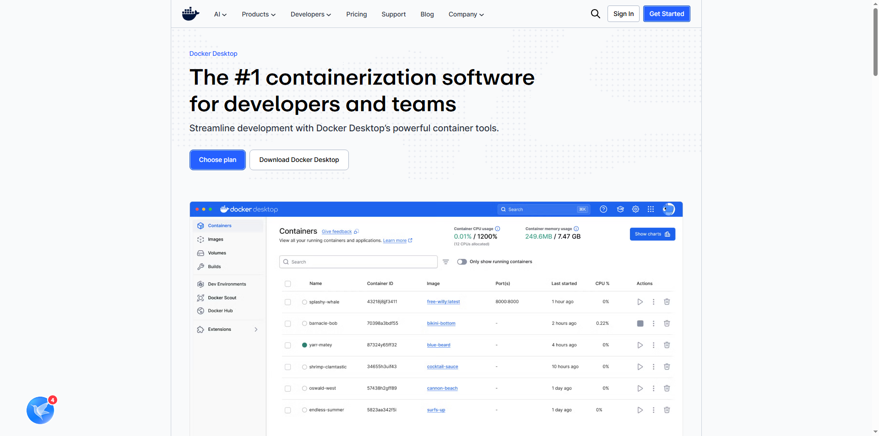Go to Support in navbar
This screenshot has width=879, height=436.
click(394, 14)
